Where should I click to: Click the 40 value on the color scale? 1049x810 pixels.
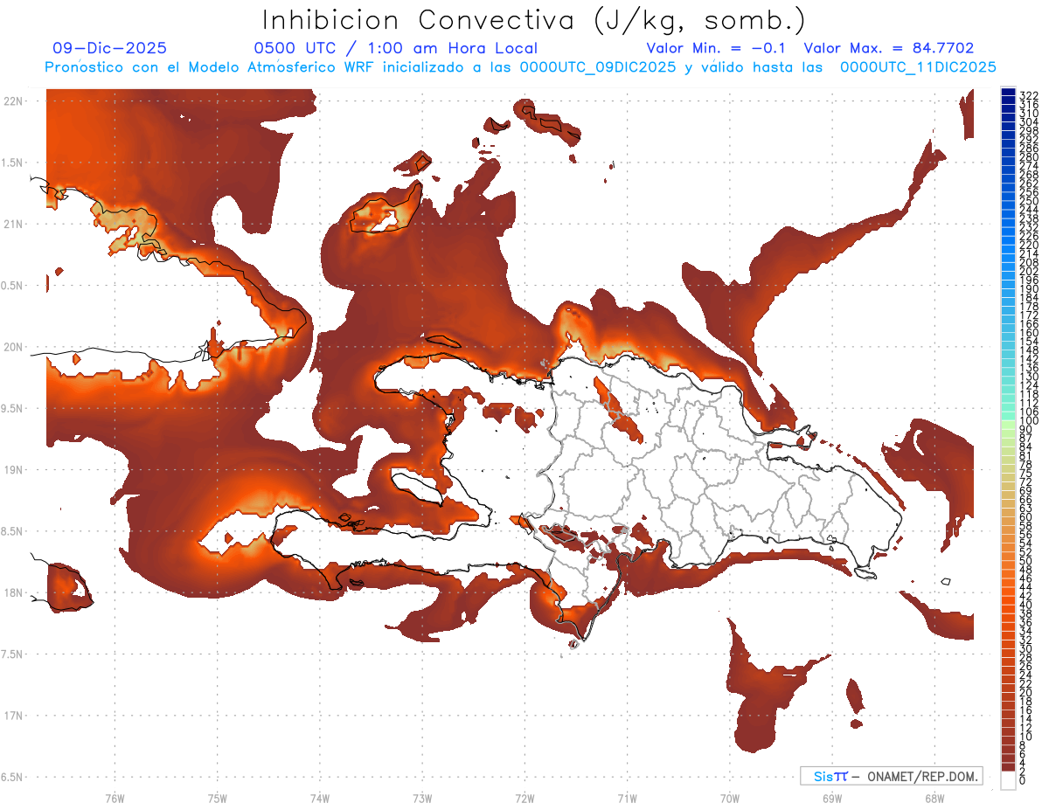click(1025, 605)
